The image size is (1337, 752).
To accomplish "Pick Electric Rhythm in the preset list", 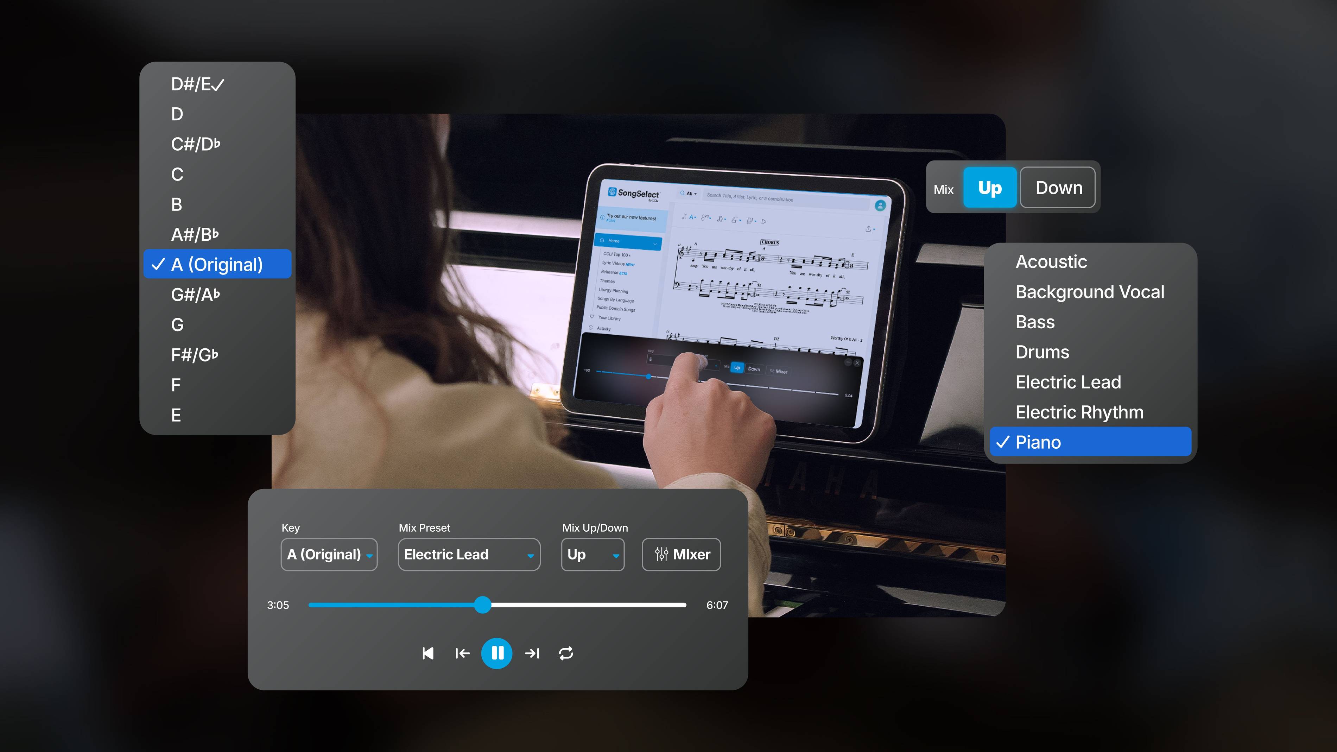I will [x=1079, y=412].
